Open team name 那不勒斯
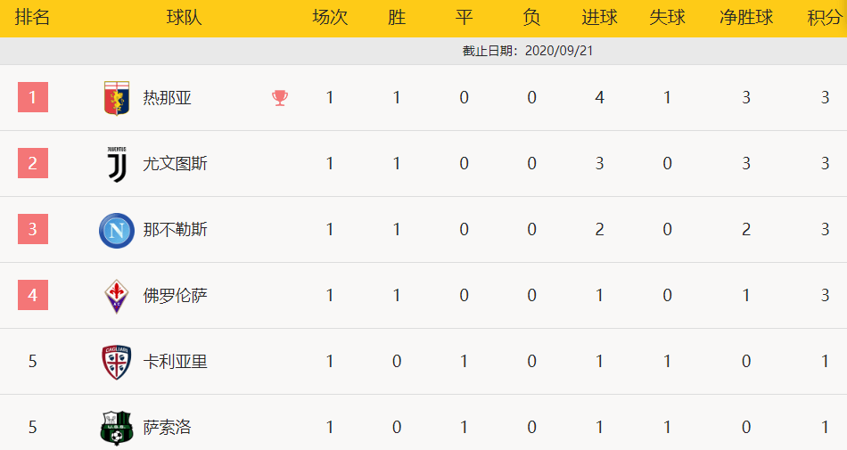This screenshot has width=847, height=450. 175,229
